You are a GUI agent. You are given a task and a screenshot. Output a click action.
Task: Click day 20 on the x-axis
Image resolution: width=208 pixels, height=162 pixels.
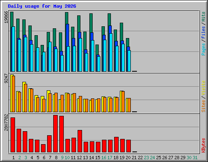pos(128,158)
